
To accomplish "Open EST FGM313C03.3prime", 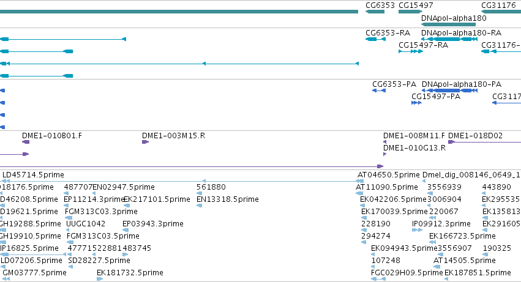I will (x=101, y=212).
